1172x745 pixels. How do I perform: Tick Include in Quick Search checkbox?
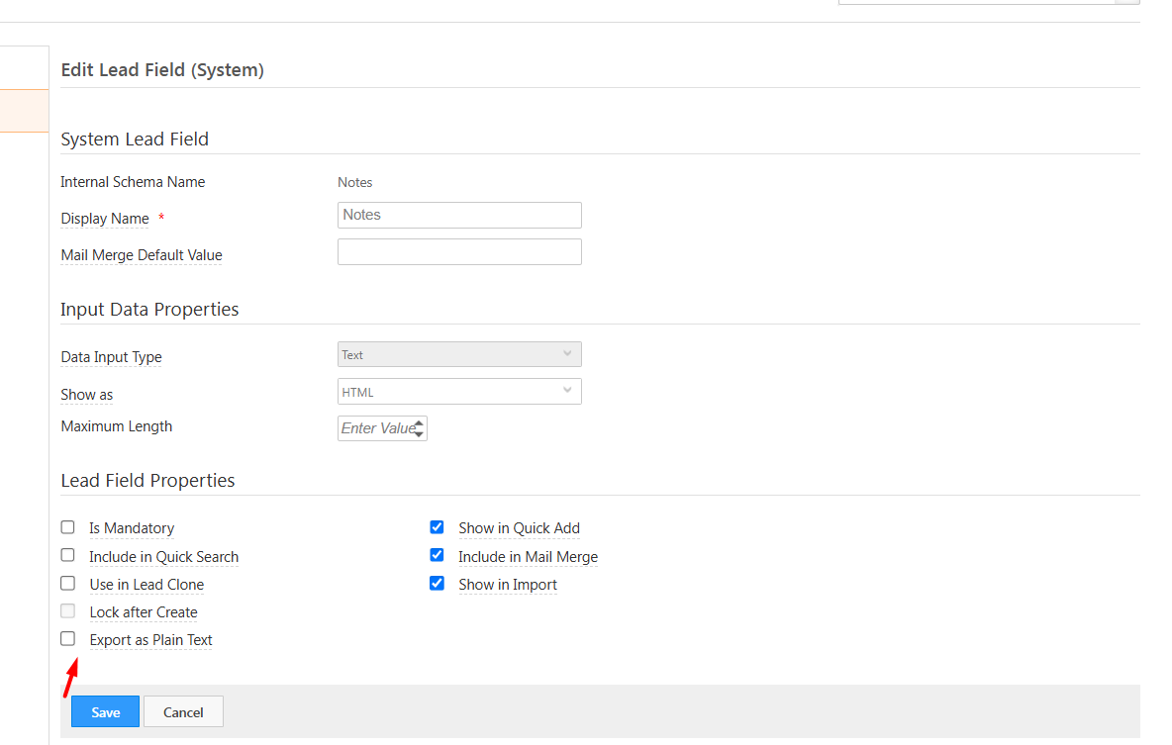68,555
